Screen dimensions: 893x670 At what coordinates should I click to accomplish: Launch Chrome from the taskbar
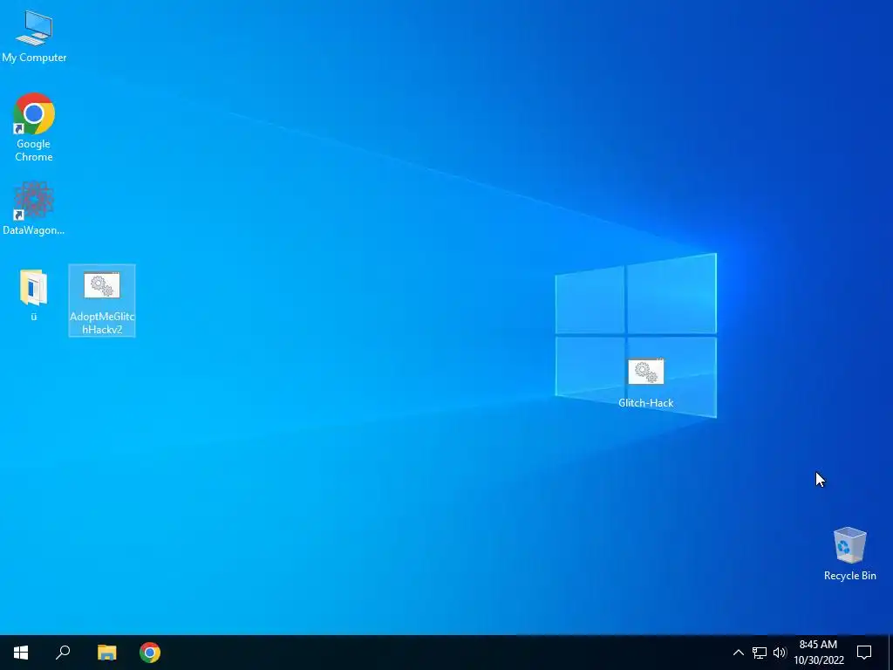pyautogui.click(x=150, y=653)
